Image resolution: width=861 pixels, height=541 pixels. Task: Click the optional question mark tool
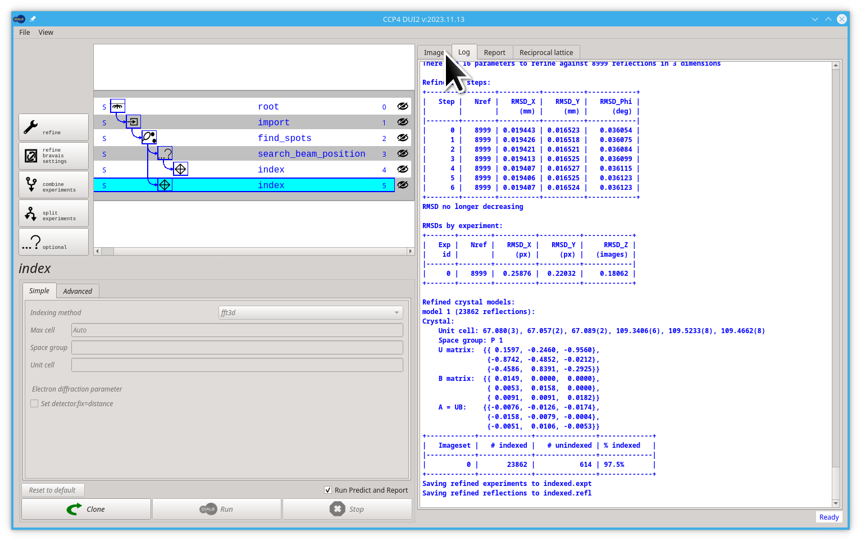(x=53, y=242)
